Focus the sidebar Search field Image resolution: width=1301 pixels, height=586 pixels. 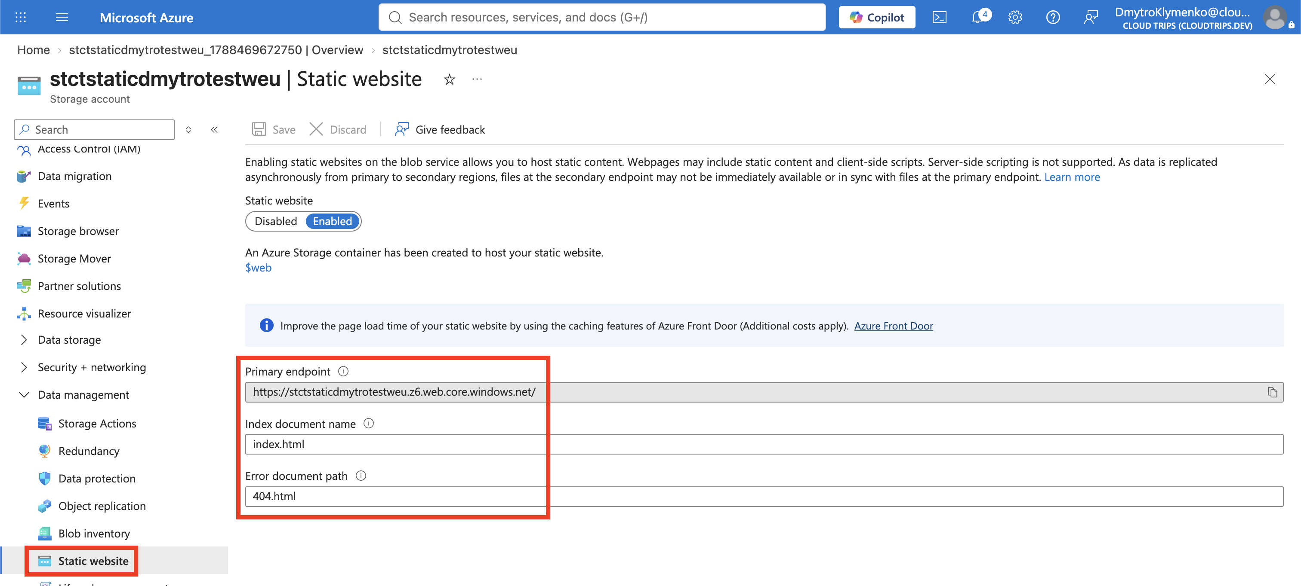pyautogui.click(x=94, y=130)
